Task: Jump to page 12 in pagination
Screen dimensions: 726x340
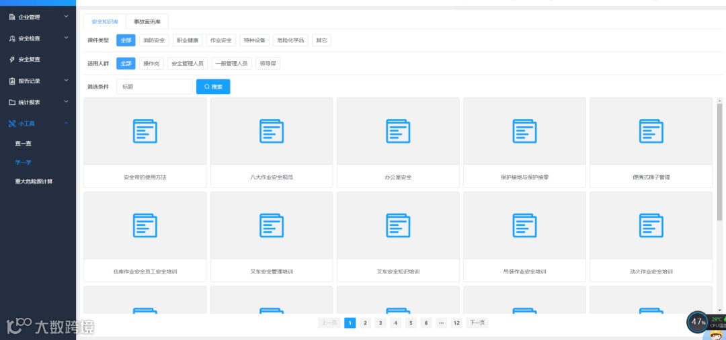Action: pos(456,323)
